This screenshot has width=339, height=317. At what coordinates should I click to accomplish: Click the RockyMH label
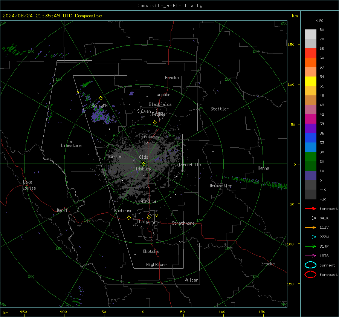(x=99, y=106)
